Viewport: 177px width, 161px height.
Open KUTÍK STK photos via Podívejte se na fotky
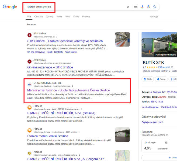pyautogui.click(x=165, y=55)
